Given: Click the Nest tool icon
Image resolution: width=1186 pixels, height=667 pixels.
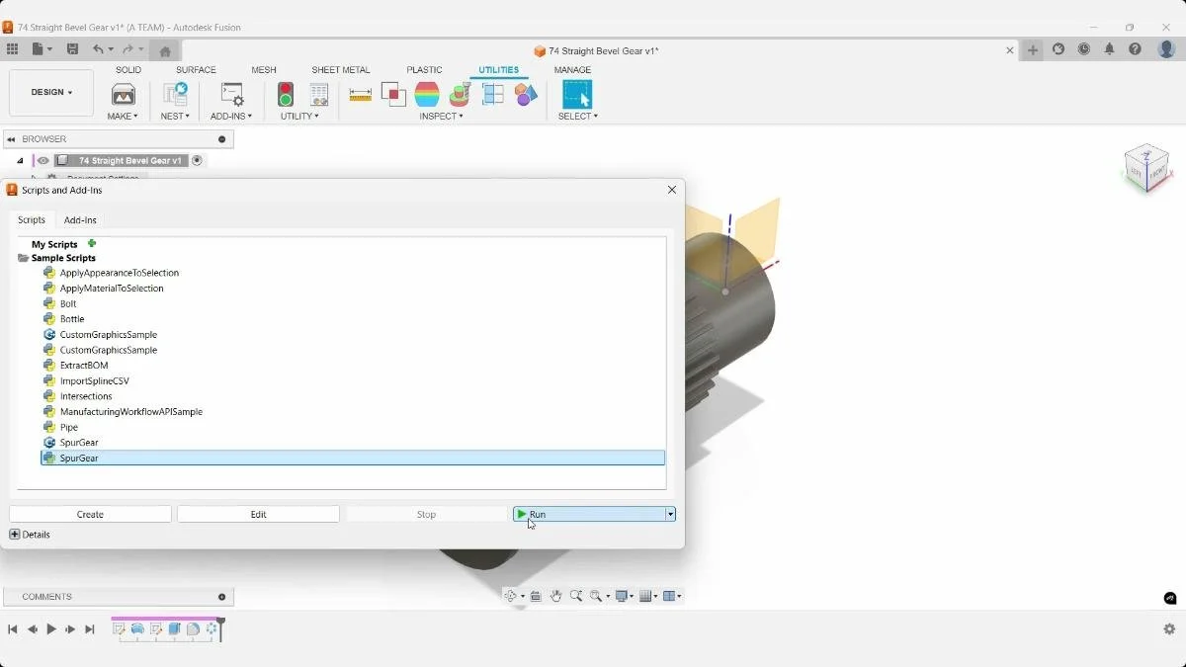Looking at the screenshot, I should point(175,95).
